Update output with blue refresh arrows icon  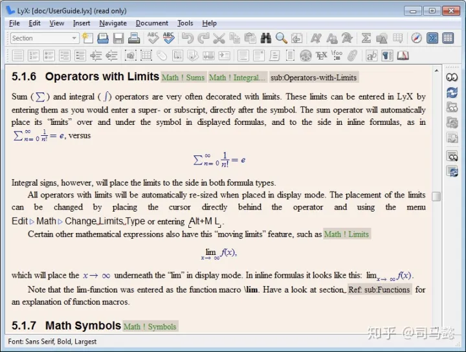click(x=452, y=93)
